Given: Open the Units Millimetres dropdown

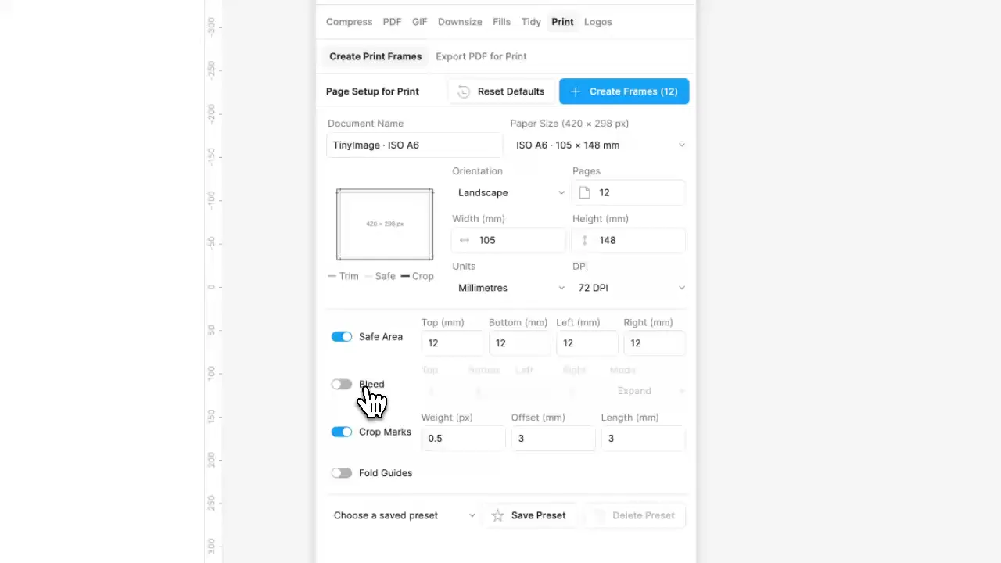Looking at the screenshot, I should coord(510,288).
